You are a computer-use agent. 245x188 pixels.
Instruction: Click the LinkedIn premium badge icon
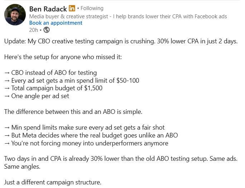72,8
